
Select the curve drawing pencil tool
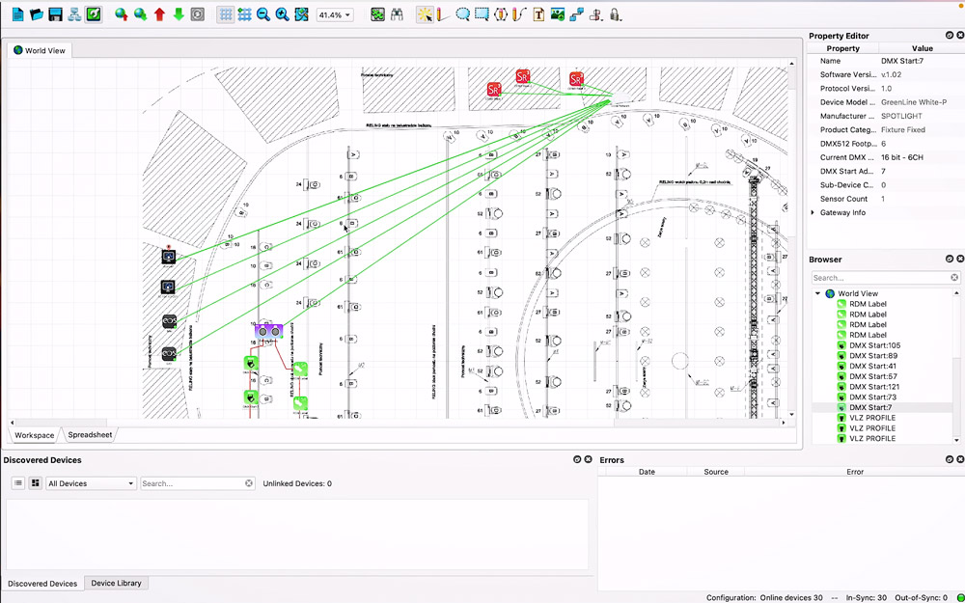[x=519, y=14]
